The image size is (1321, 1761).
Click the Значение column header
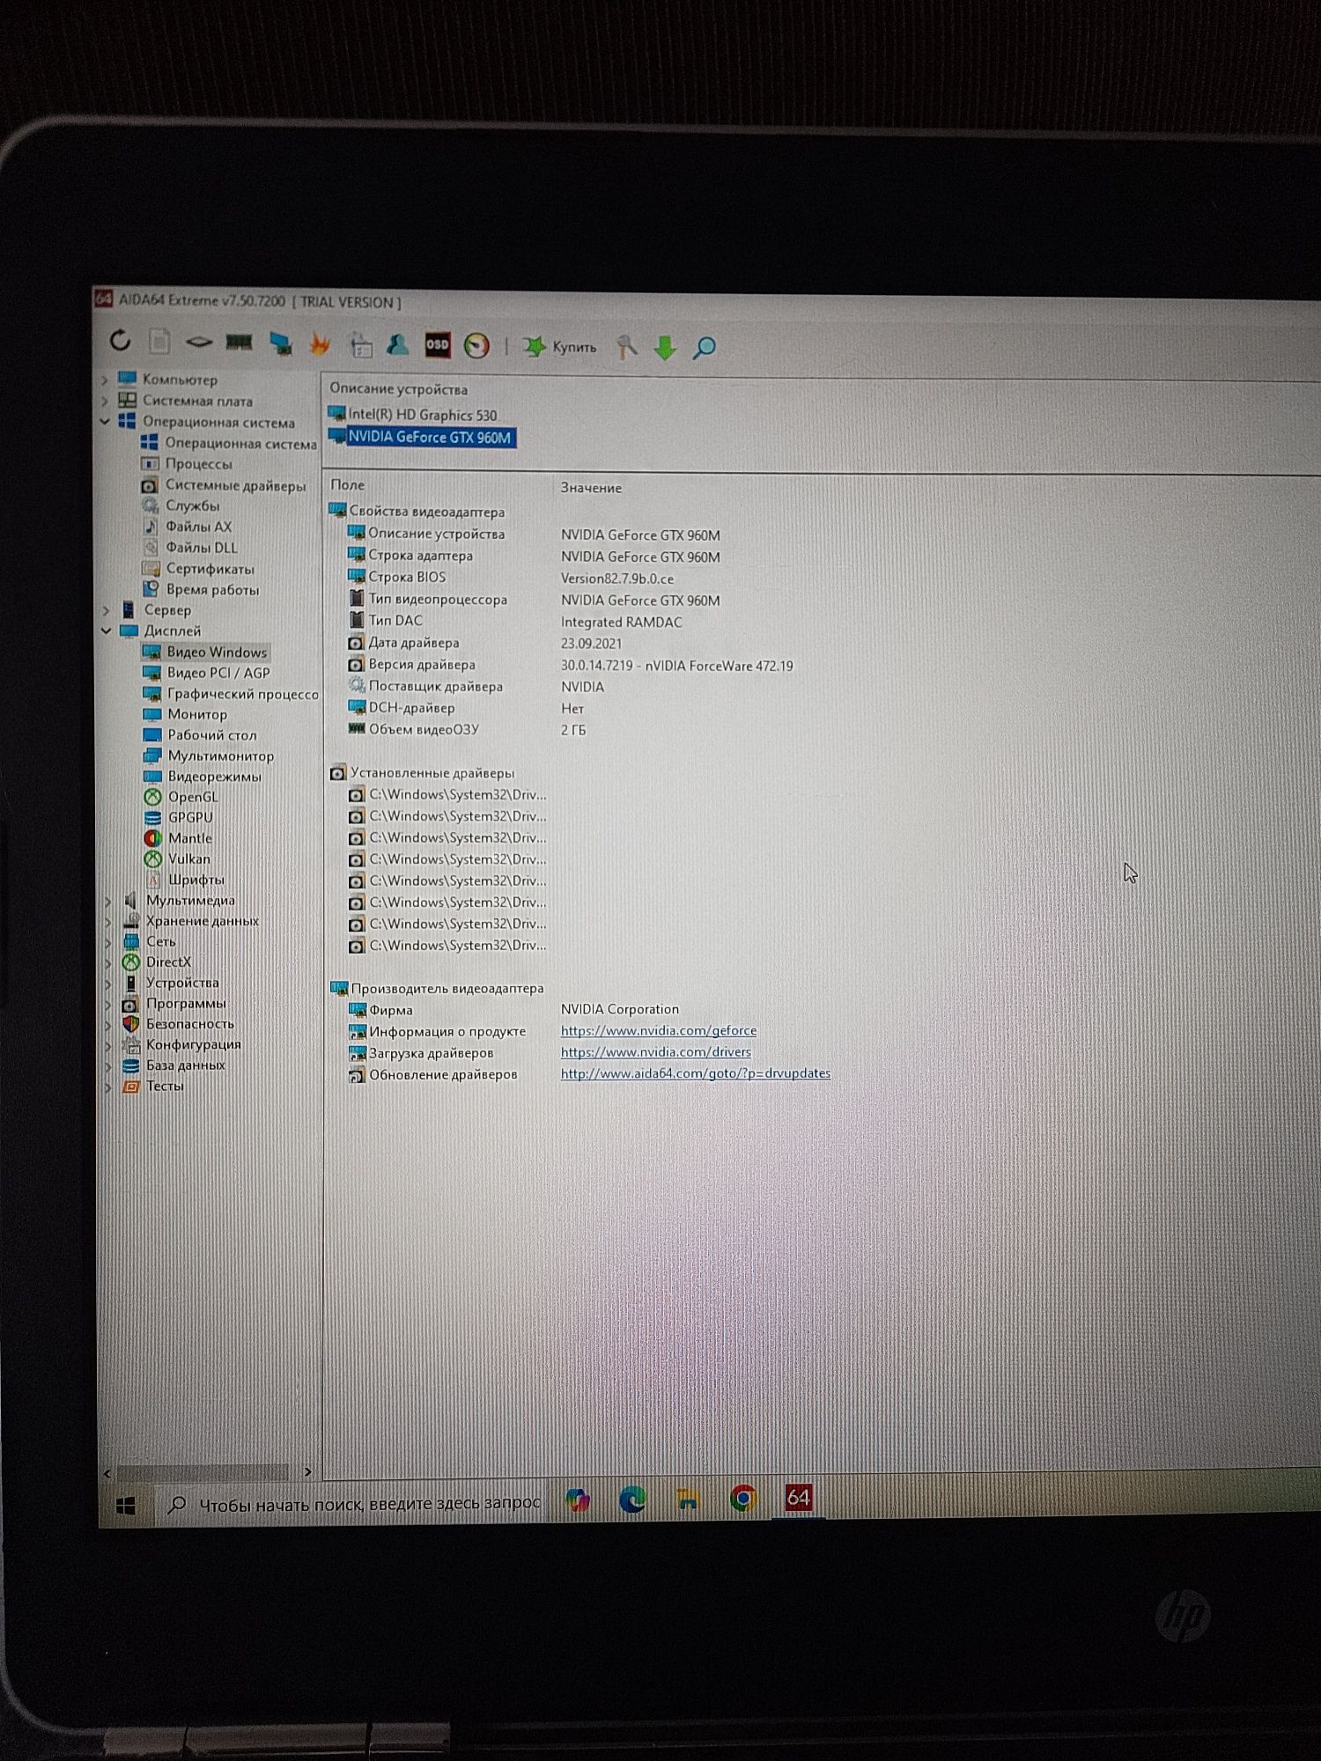point(591,487)
